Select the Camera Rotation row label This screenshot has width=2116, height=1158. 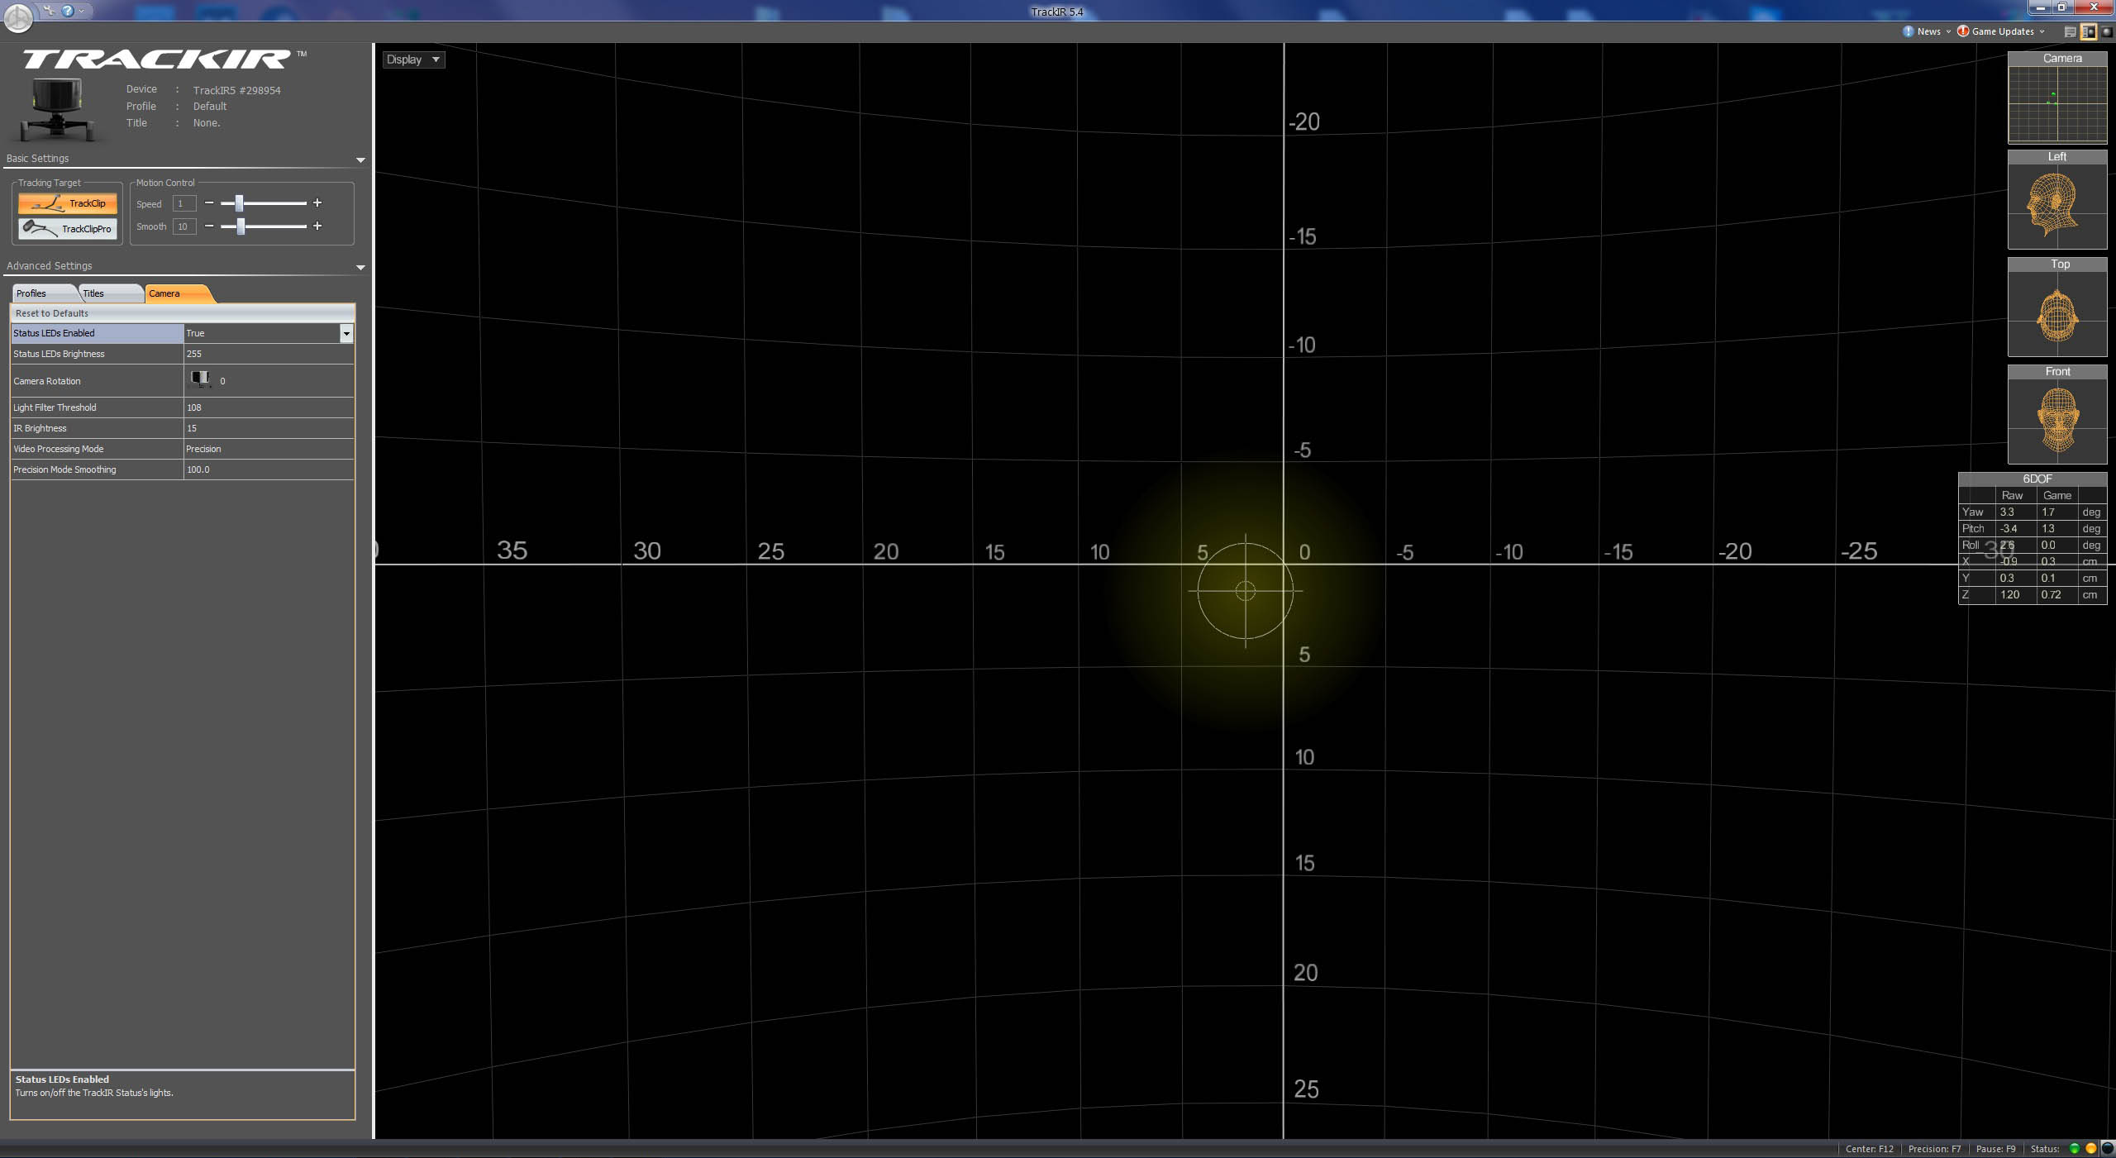click(97, 381)
